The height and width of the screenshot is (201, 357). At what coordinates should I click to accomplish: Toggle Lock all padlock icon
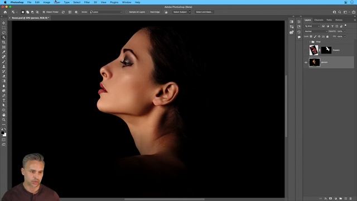point(327,36)
